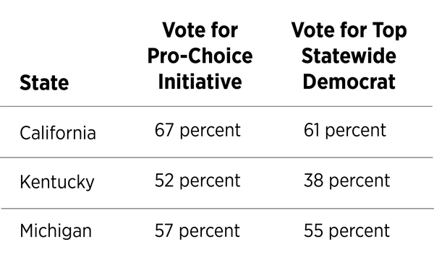Select the California row label

(x=58, y=133)
